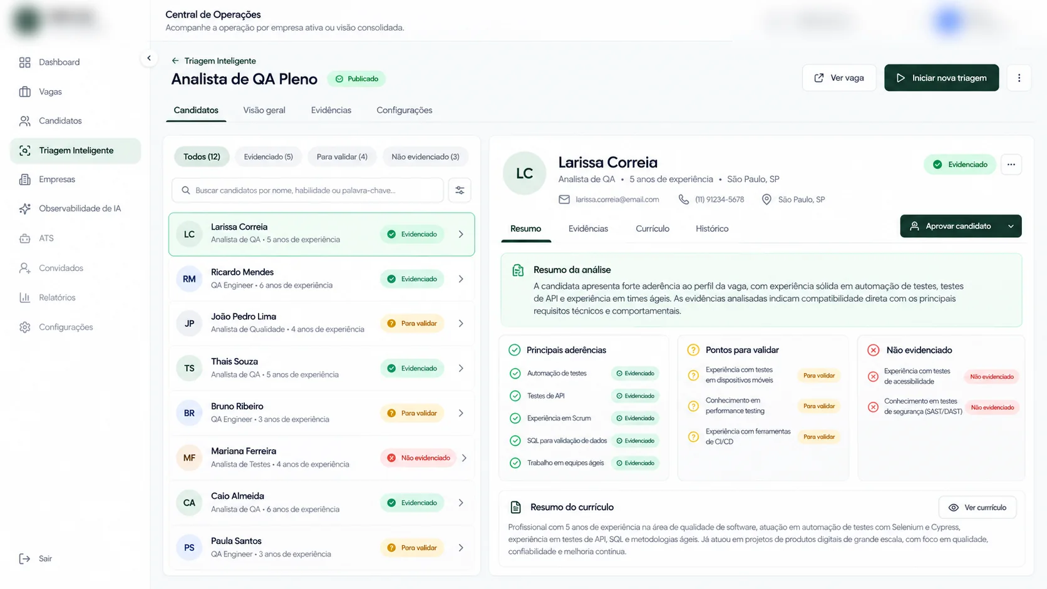Open Paula Santos row chevron
Image resolution: width=1047 pixels, height=589 pixels.
click(x=461, y=548)
